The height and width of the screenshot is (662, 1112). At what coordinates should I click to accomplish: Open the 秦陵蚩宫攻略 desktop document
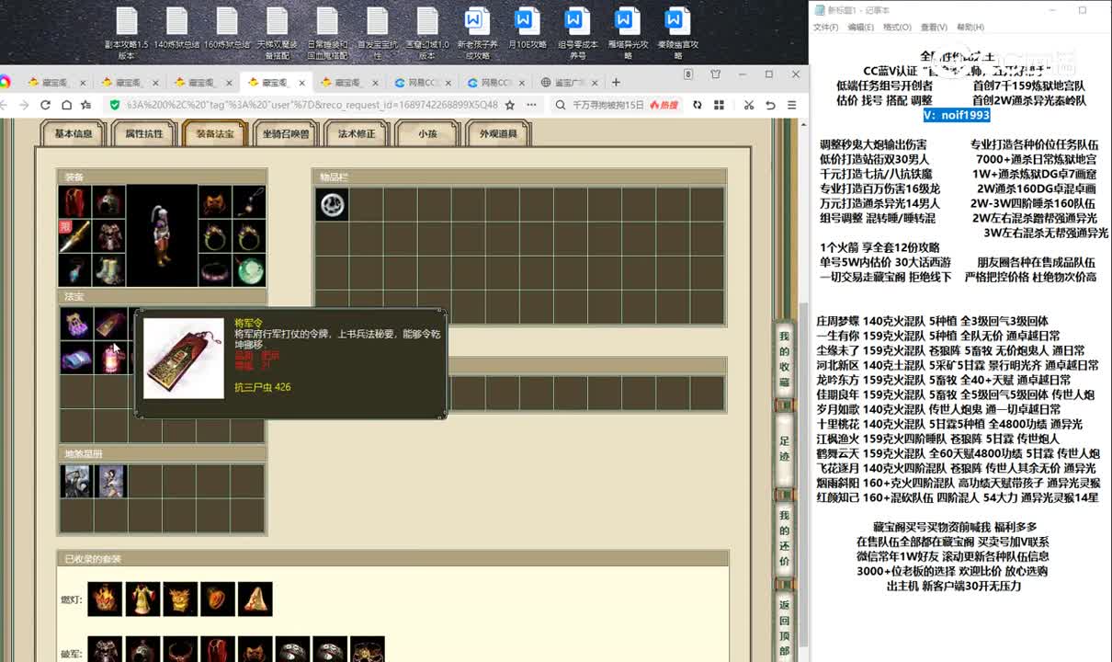pos(676,32)
